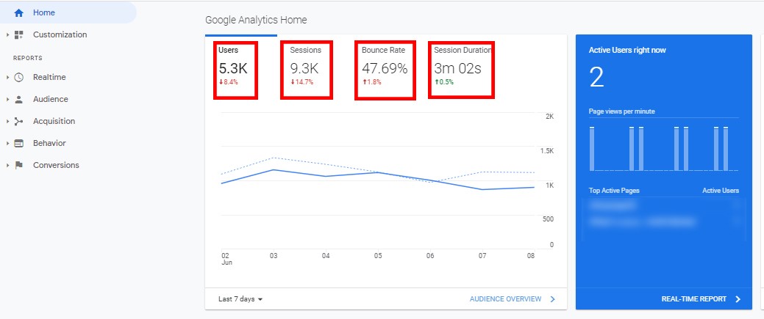Click the Page views per minute label
This screenshot has width=764, height=319.
pos(622,111)
